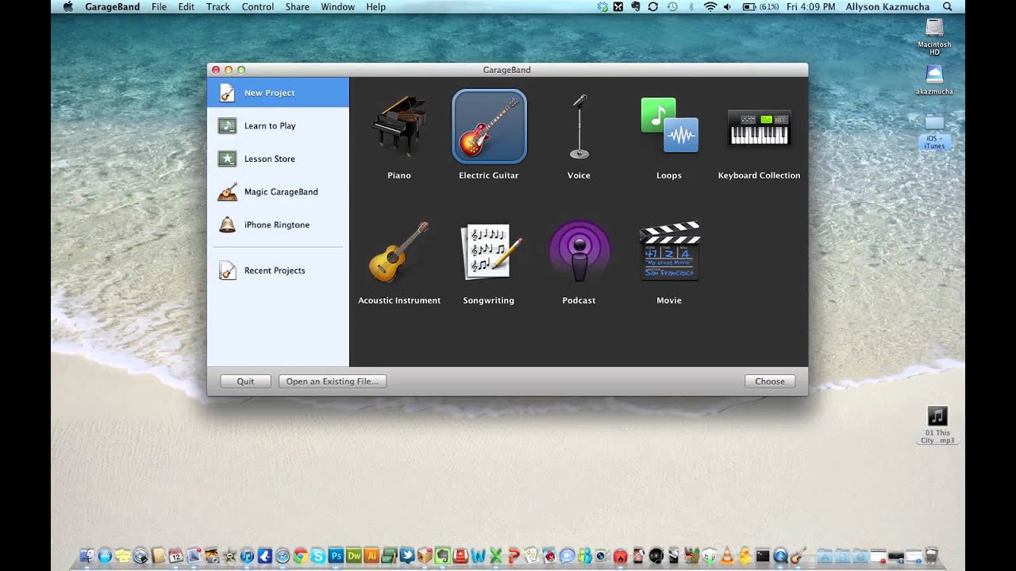Image resolution: width=1016 pixels, height=571 pixels.
Task: Open the New Project sidebar section
Action: (x=278, y=93)
